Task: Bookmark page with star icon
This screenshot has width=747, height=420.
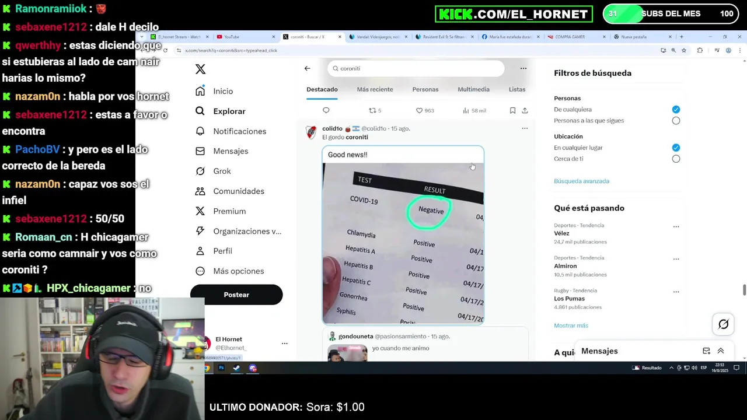Action: click(x=684, y=50)
